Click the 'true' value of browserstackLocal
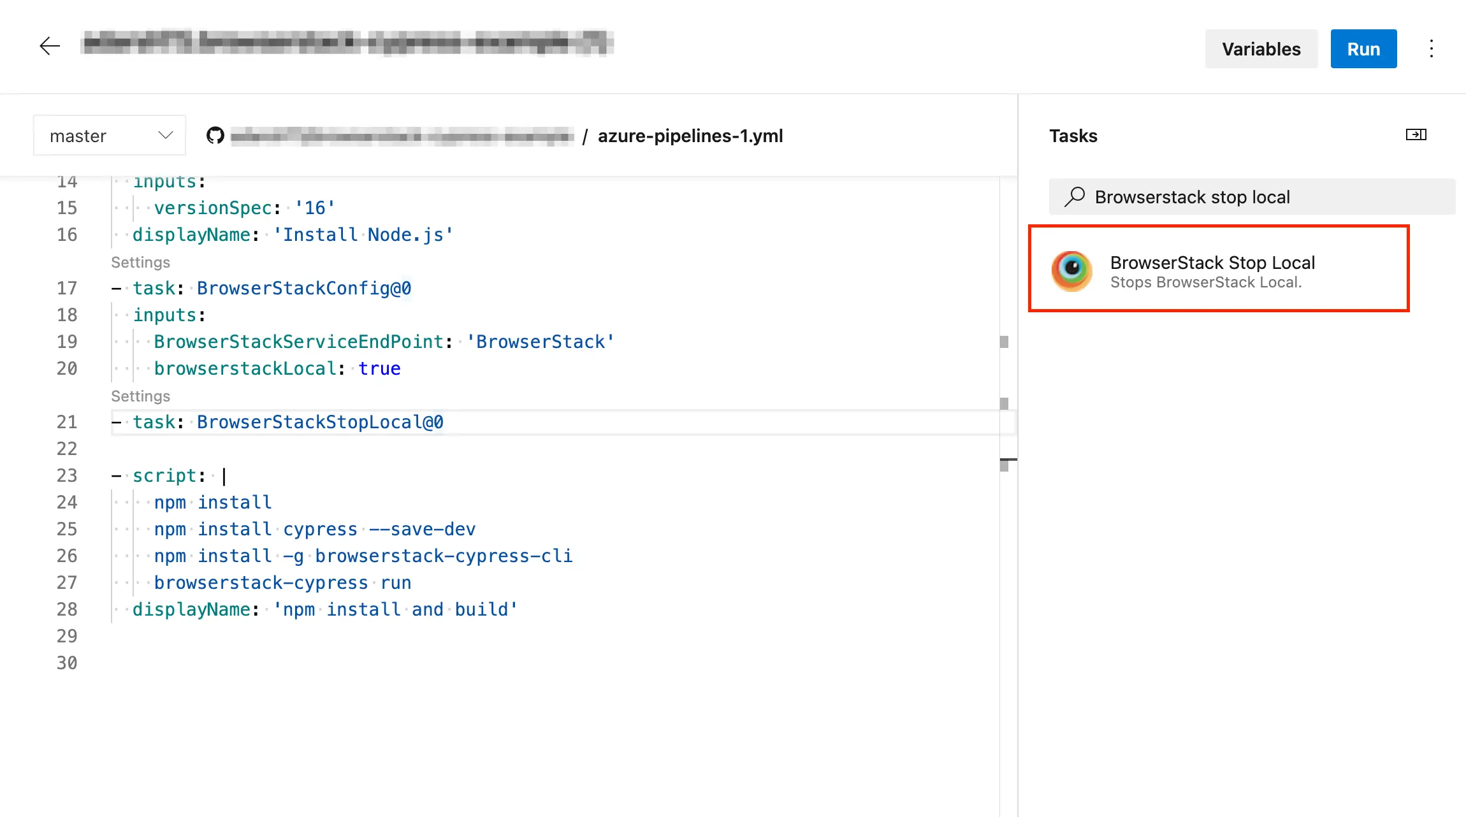This screenshot has height=817, width=1466. pyautogui.click(x=379, y=369)
